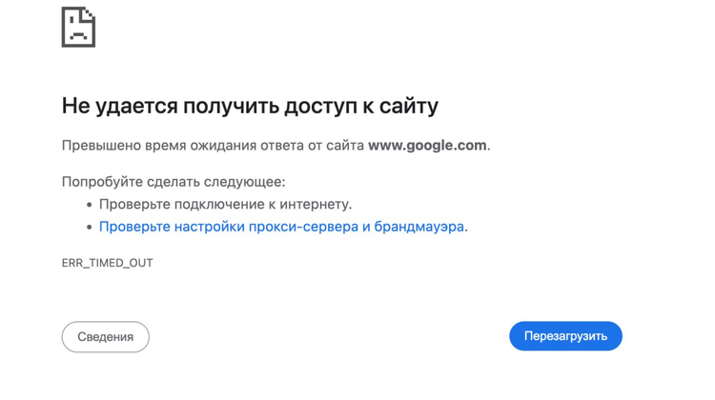Click the 'Попробуйте сделать следующее:' line

tap(174, 182)
